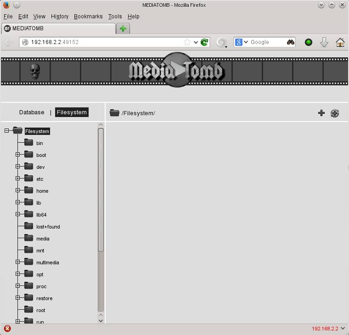The width and height of the screenshot is (349, 335).
Task: Click the plus add icon in content header
Action: click(x=321, y=113)
